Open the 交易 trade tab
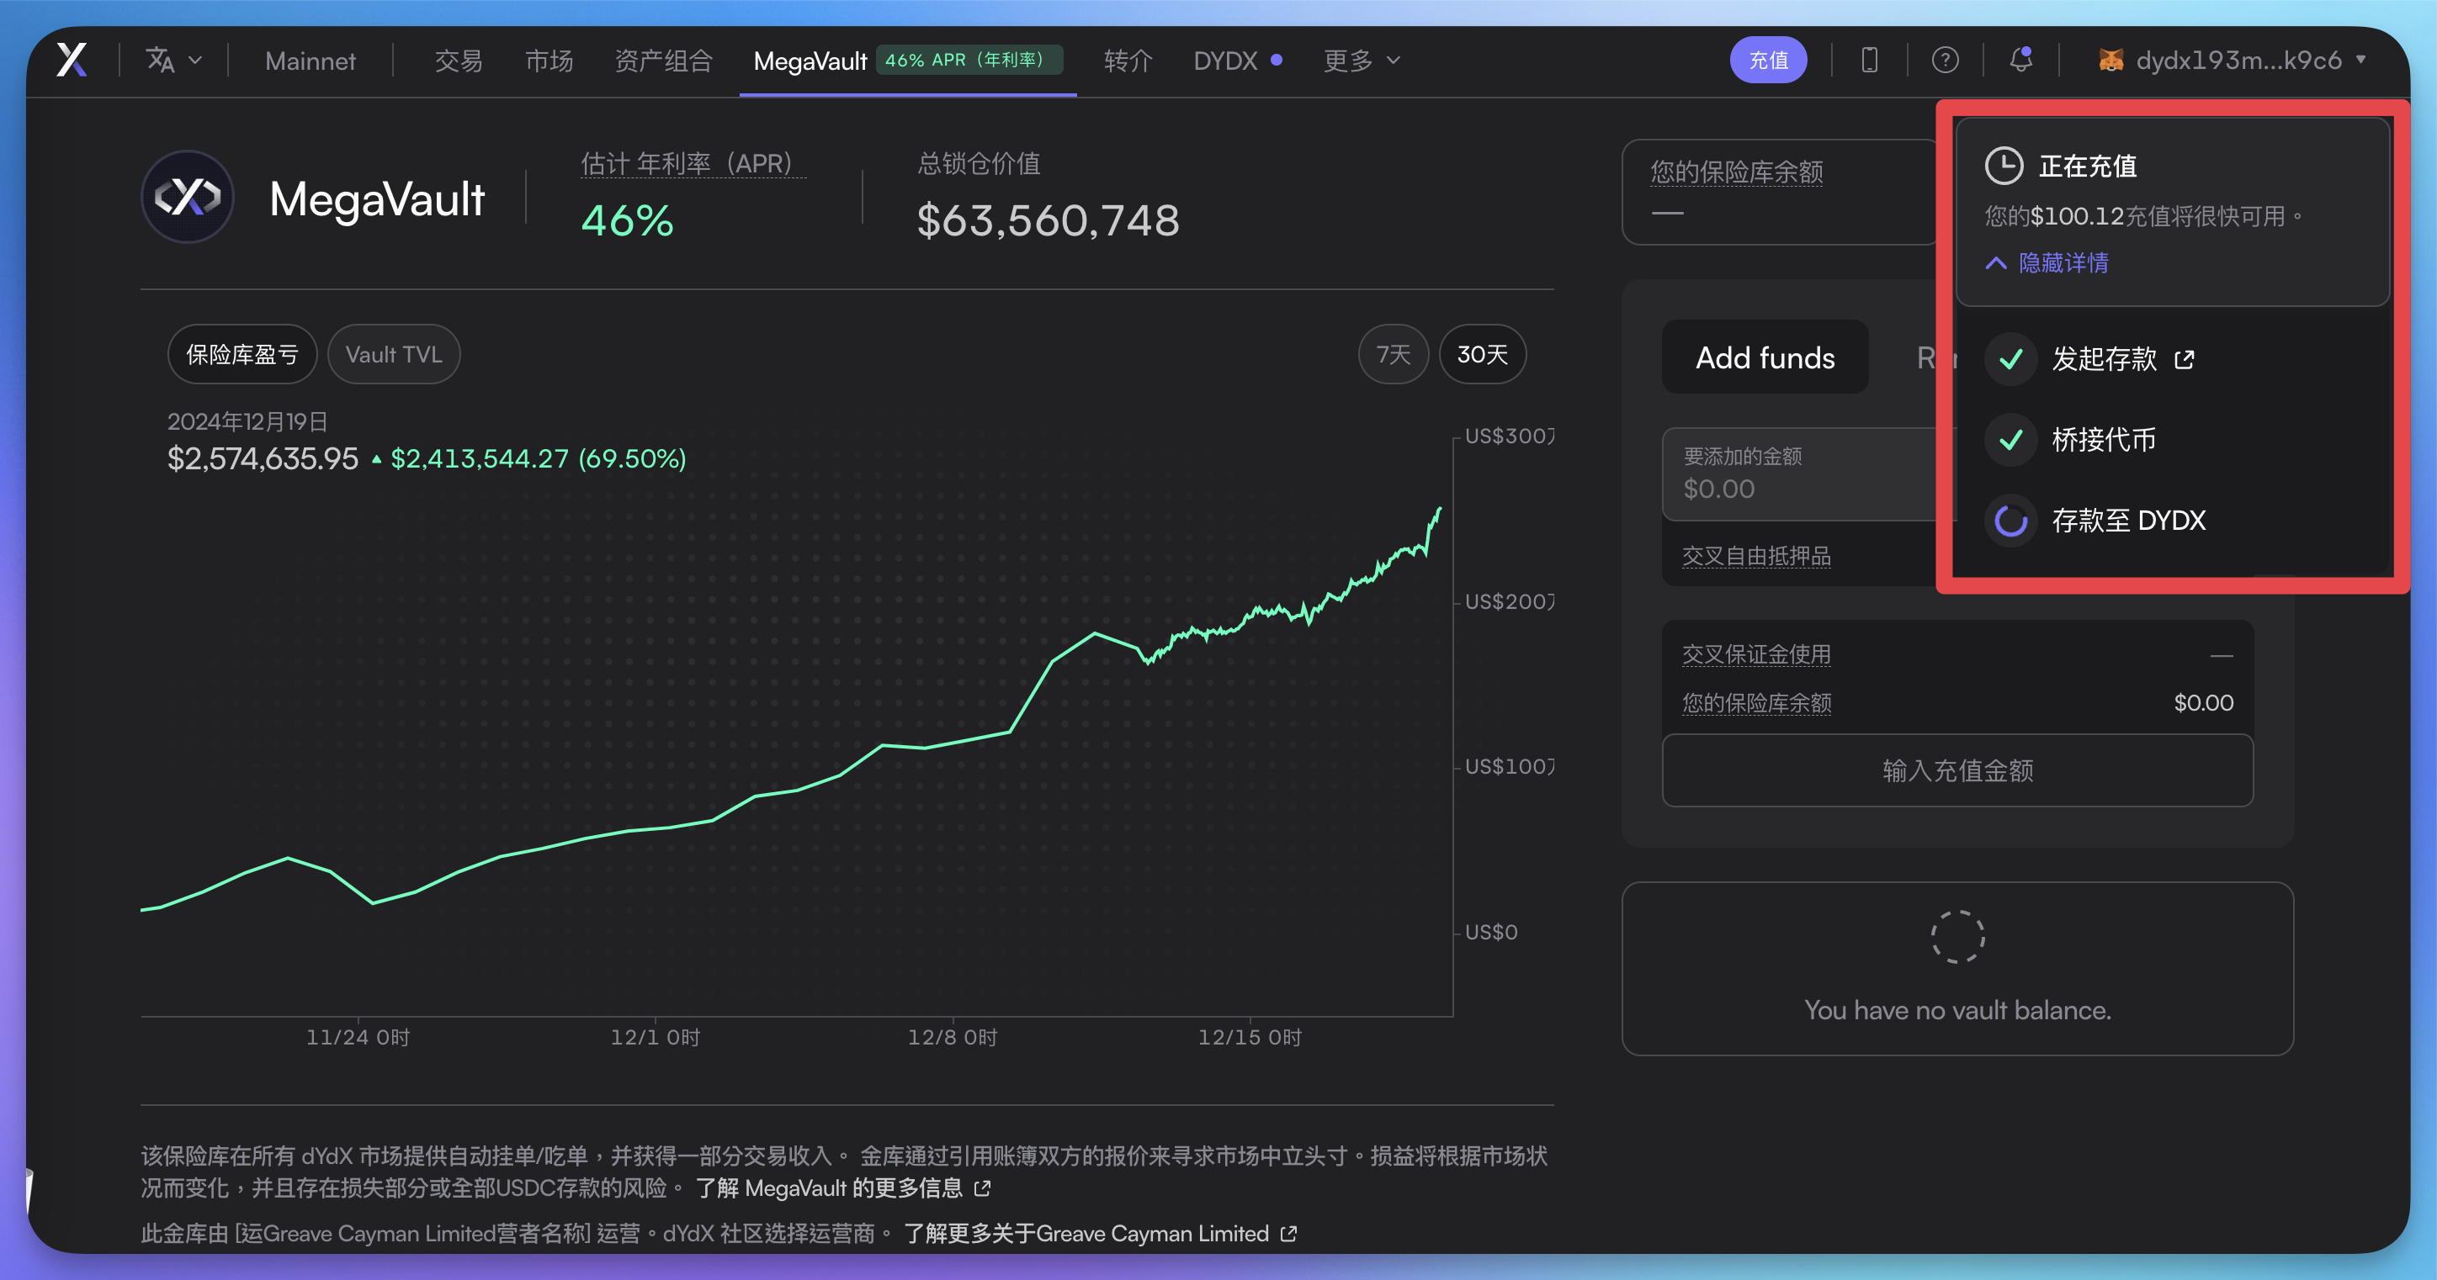 (x=458, y=61)
